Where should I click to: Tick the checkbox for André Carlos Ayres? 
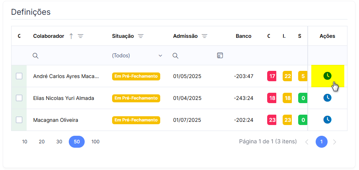coord(19,76)
